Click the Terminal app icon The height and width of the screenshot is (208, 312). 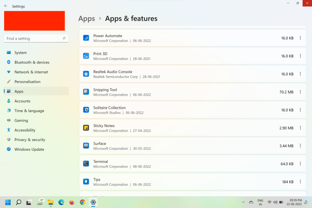pyautogui.click(x=86, y=164)
